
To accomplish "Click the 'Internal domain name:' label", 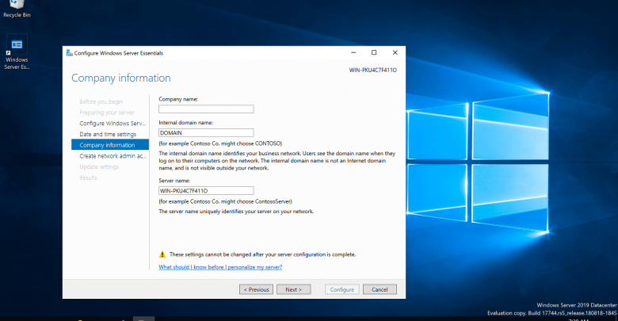I will tap(185, 123).
